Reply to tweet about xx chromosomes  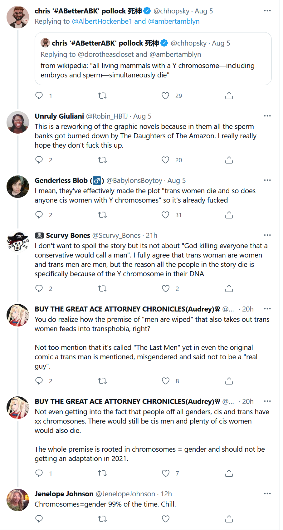coord(39,473)
